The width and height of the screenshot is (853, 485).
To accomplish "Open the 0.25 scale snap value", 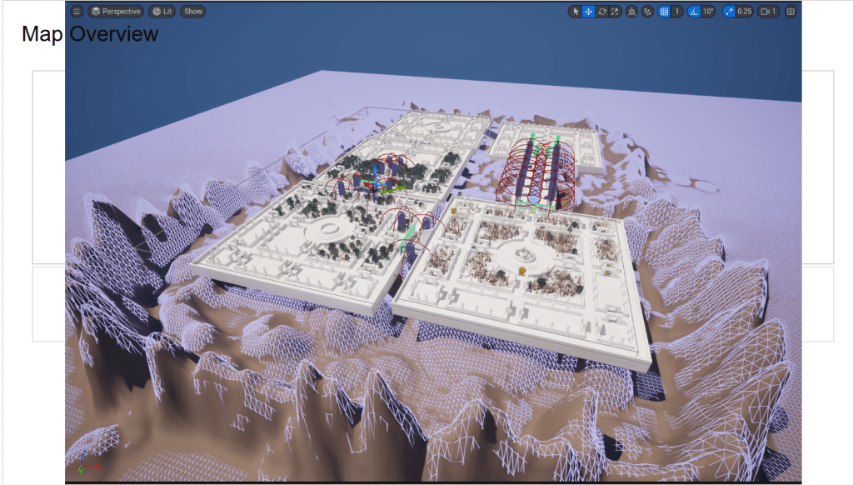I will pyautogui.click(x=745, y=12).
